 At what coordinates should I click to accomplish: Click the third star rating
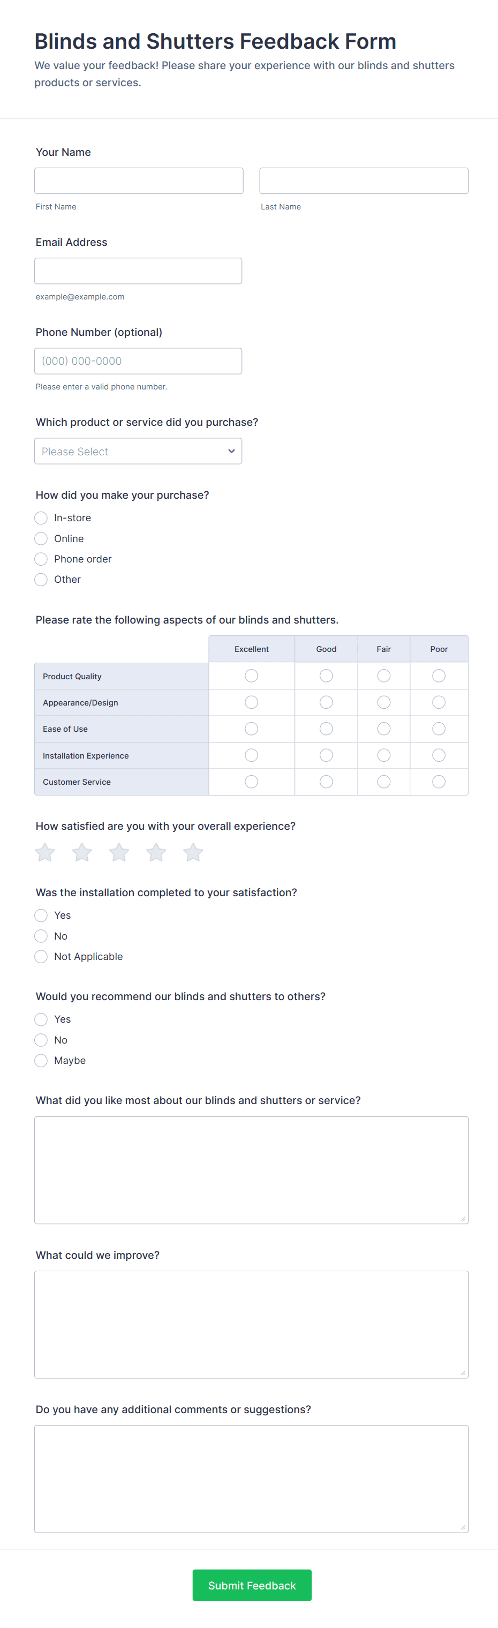(x=119, y=852)
